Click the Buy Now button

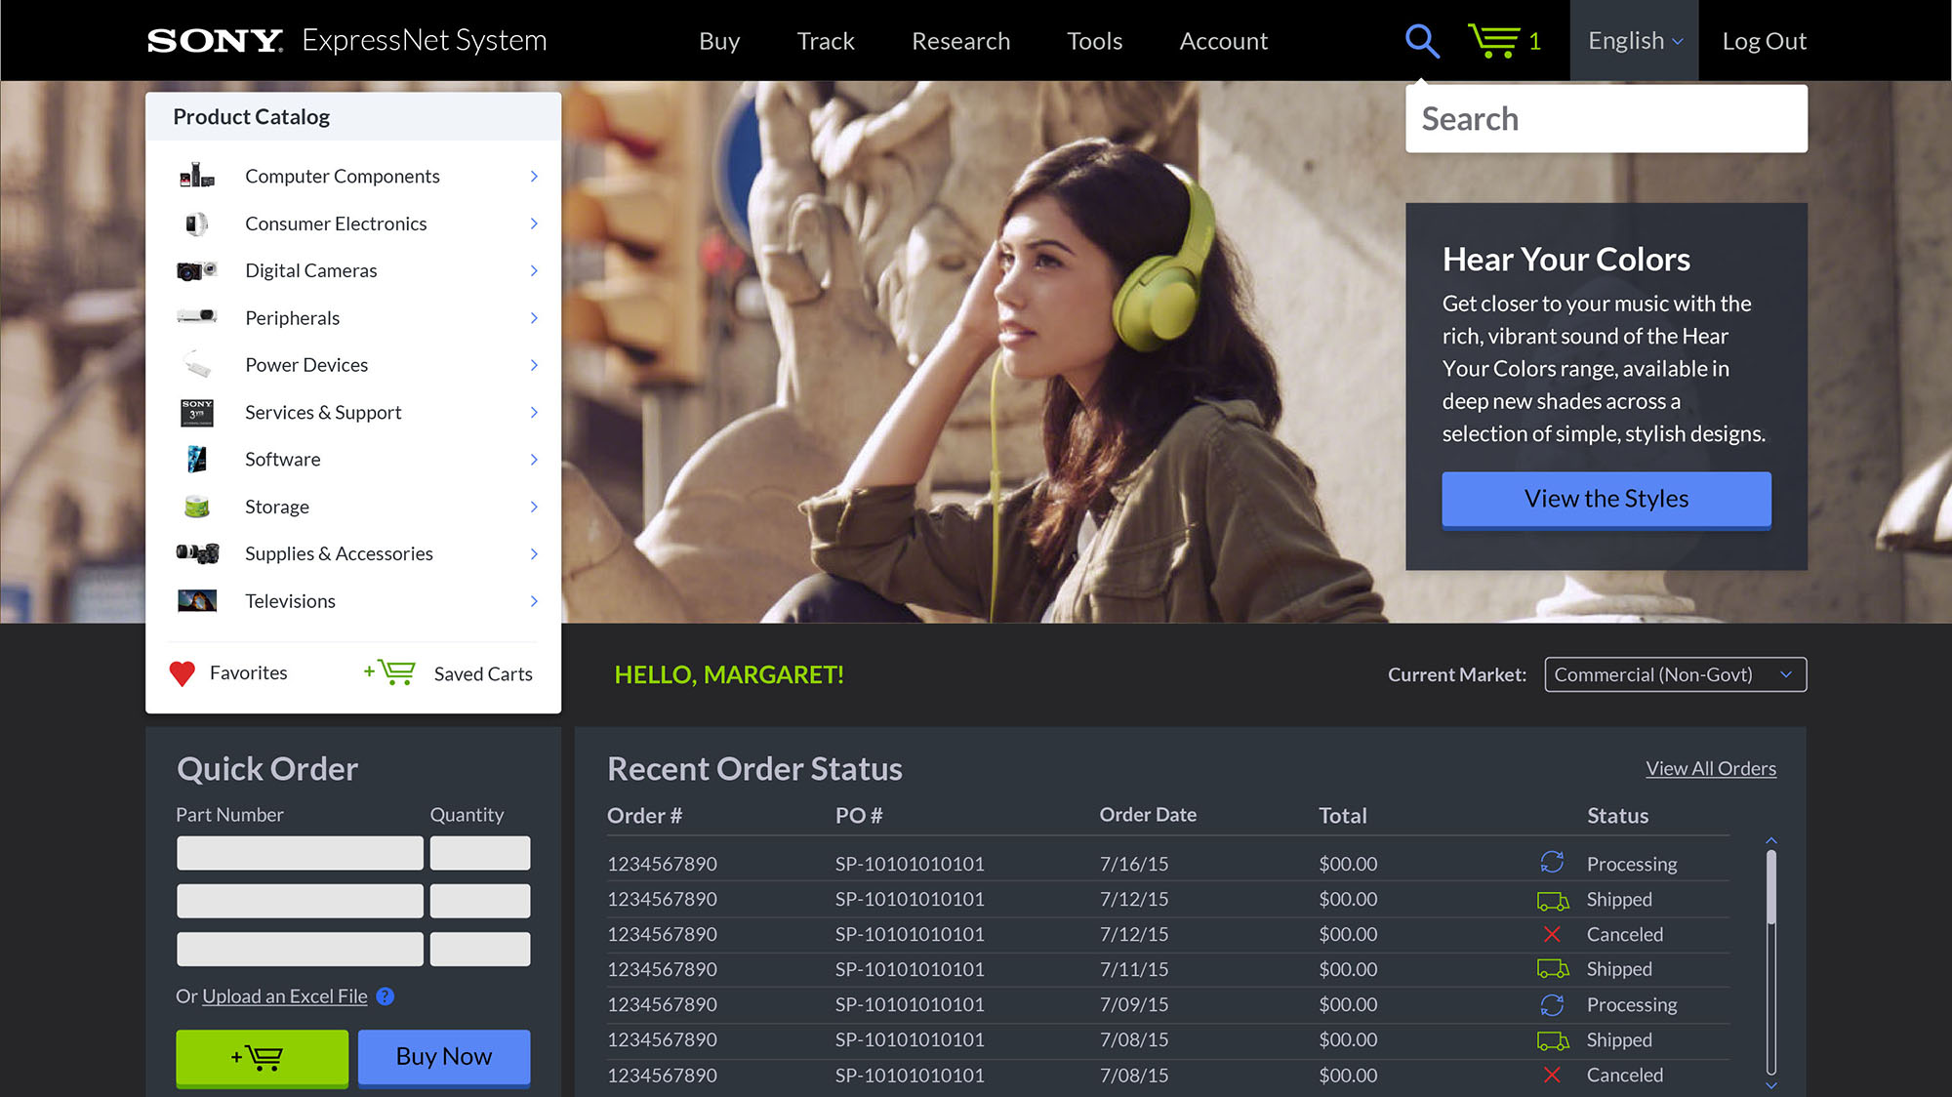click(x=444, y=1057)
